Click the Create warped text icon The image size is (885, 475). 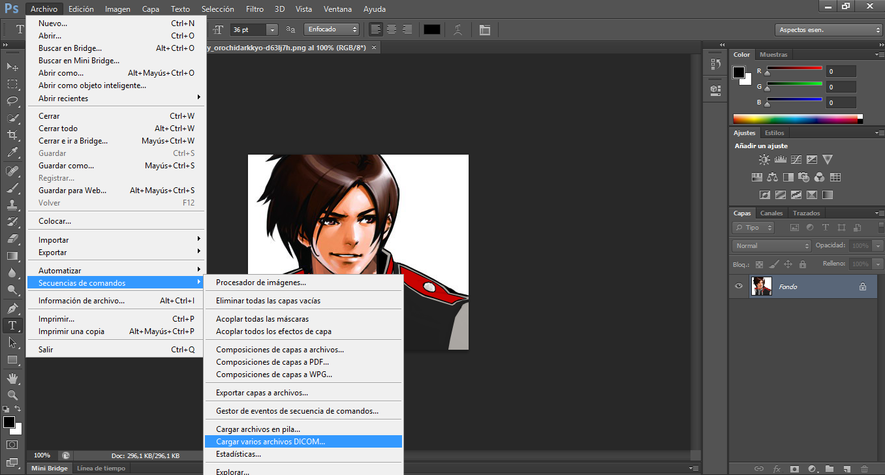point(459,29)
